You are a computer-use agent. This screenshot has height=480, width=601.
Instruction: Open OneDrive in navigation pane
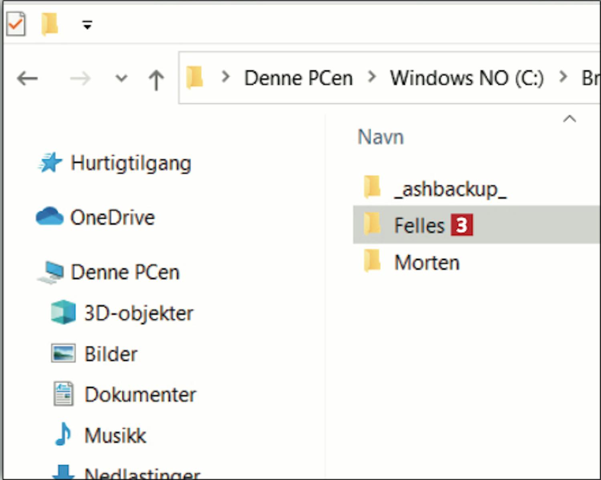click(x=112, y=218)
